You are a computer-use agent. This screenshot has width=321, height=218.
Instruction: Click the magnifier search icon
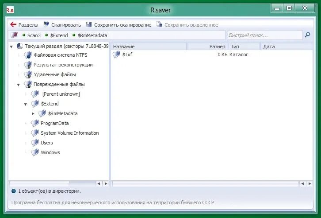pos(307,35)
